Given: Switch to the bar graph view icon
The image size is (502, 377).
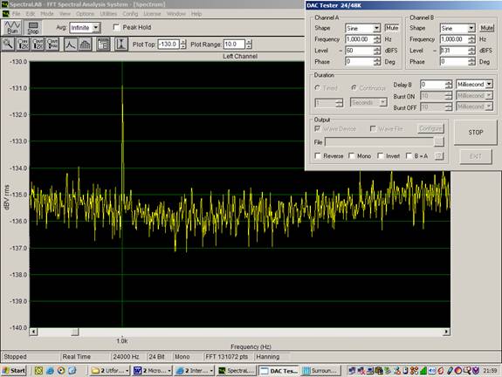Looking at the screenshot, I should click(85, 45).
